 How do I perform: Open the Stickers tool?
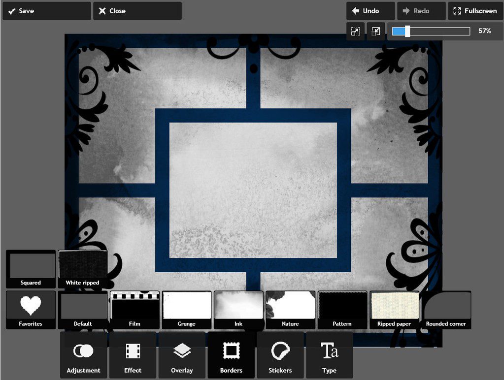[280, 355]
